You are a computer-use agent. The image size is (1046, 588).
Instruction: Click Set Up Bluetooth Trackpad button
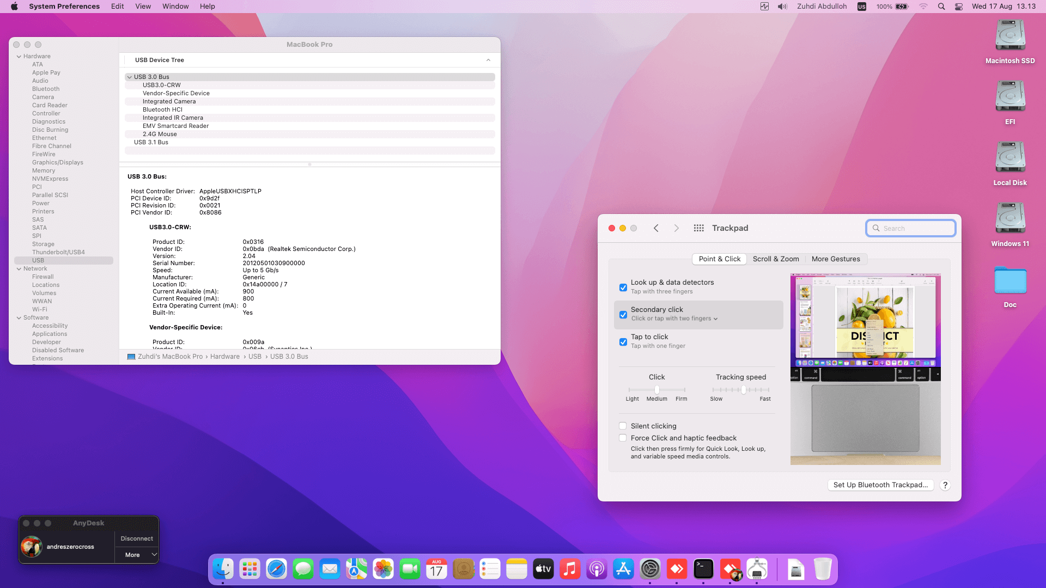(x=880, y=485)
